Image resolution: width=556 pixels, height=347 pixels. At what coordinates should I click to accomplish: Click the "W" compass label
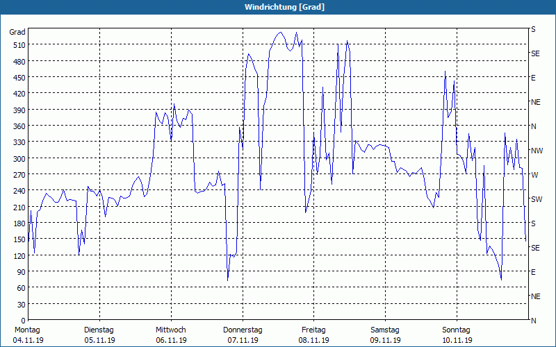534,175
